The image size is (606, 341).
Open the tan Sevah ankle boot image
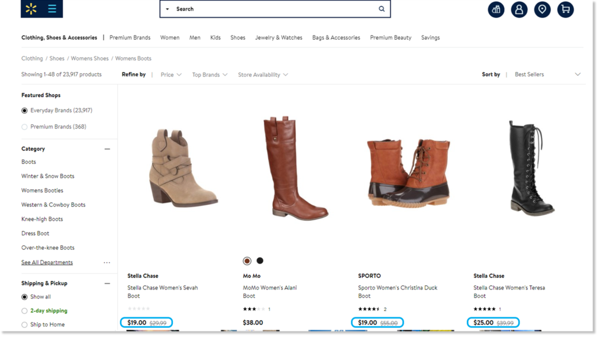pos(183,168)
